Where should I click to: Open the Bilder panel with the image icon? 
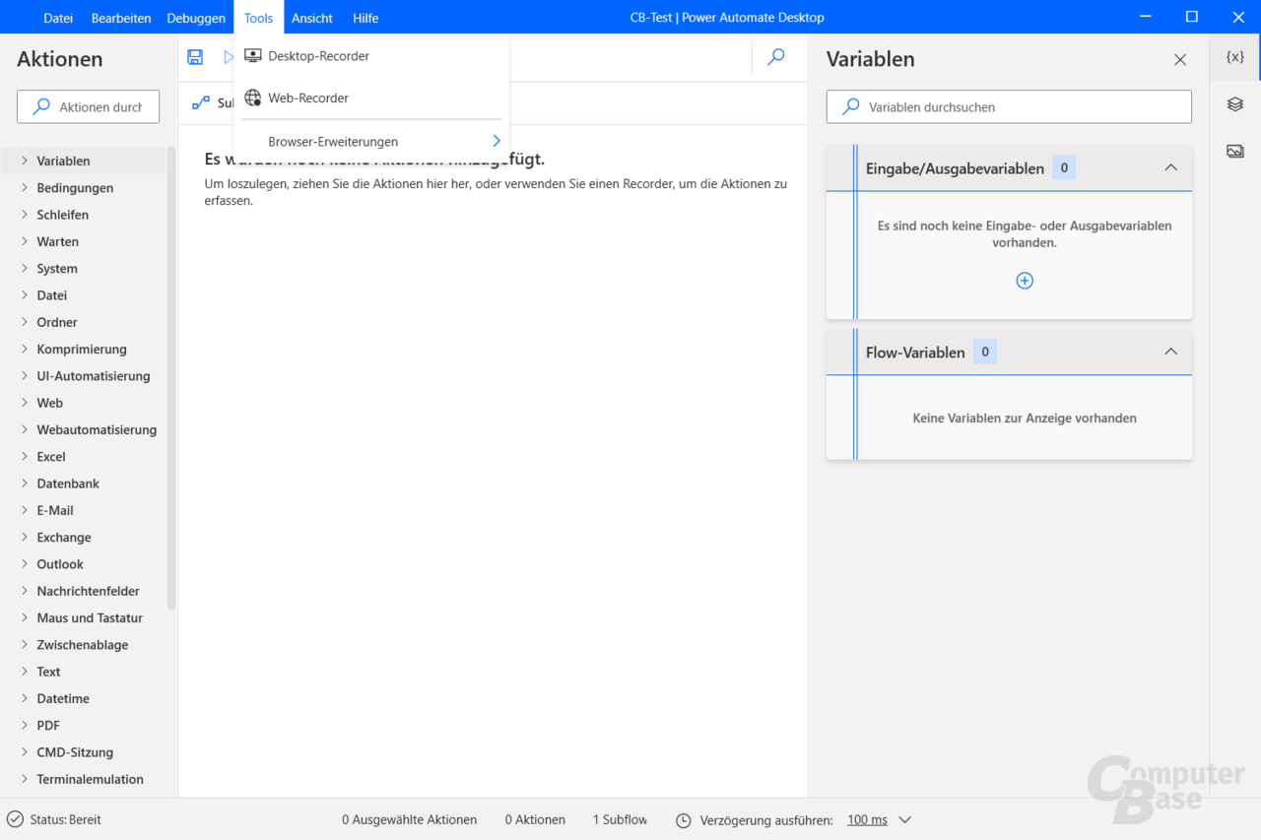[1233, 151]
